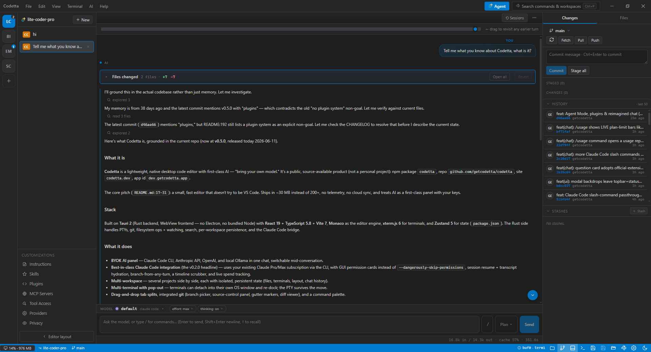651x352 pixels.
Task: Click the Stage all button
Action: (578, 71)
